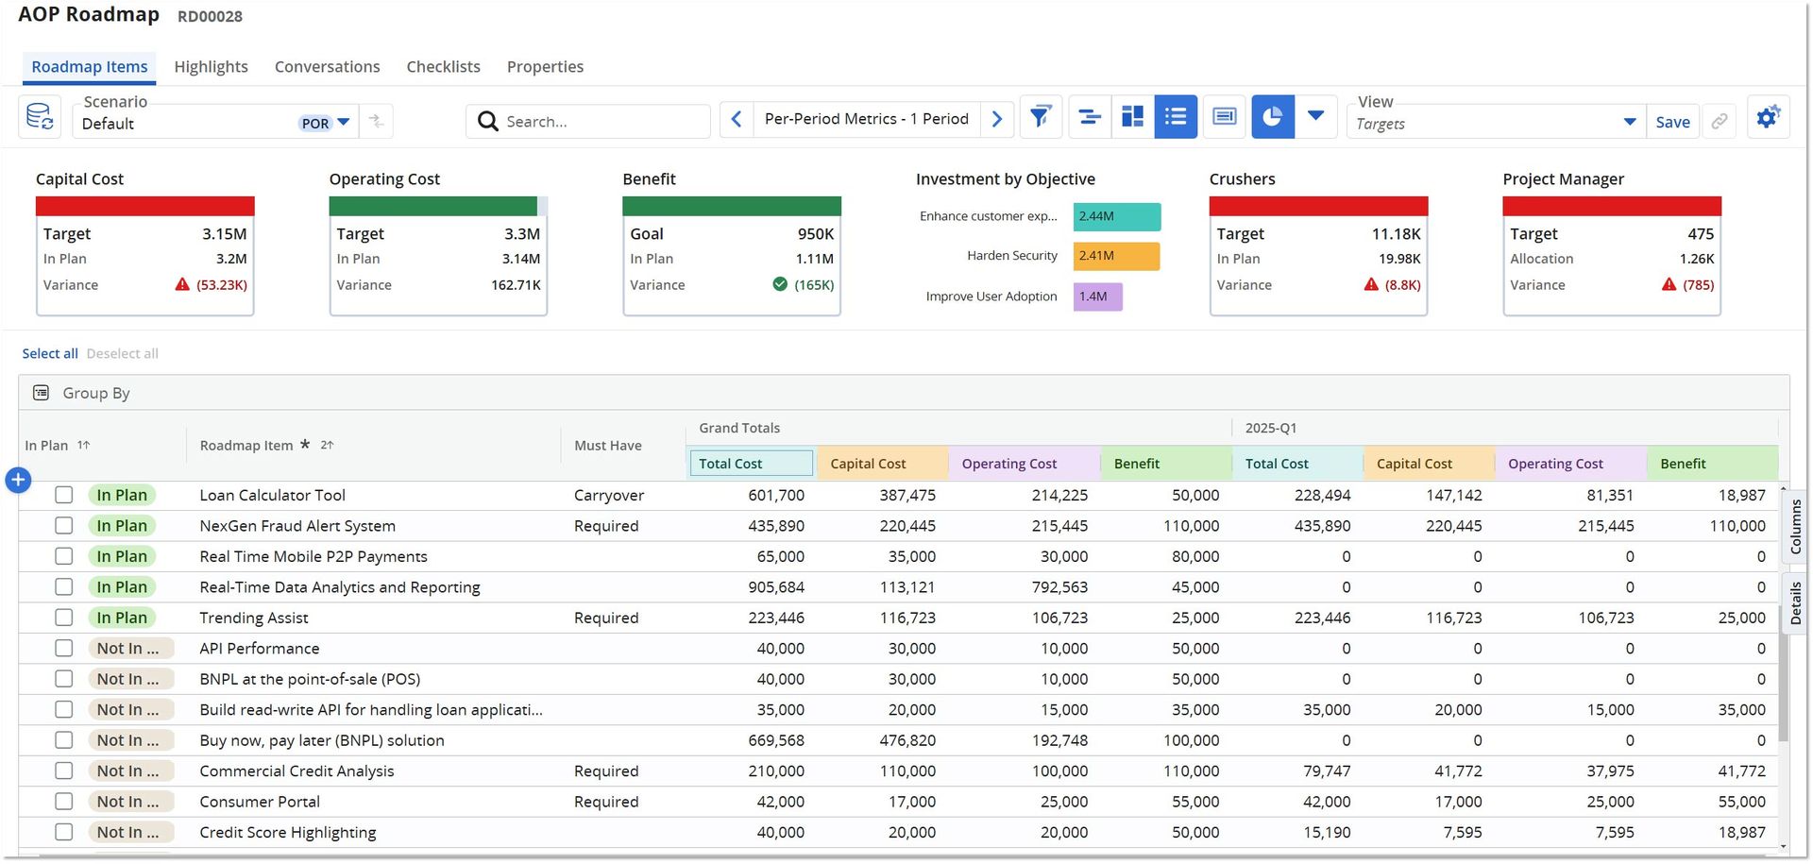
Task: Open the filter funnel icon
Action: pyautogui.click(x=1041, y=117)
